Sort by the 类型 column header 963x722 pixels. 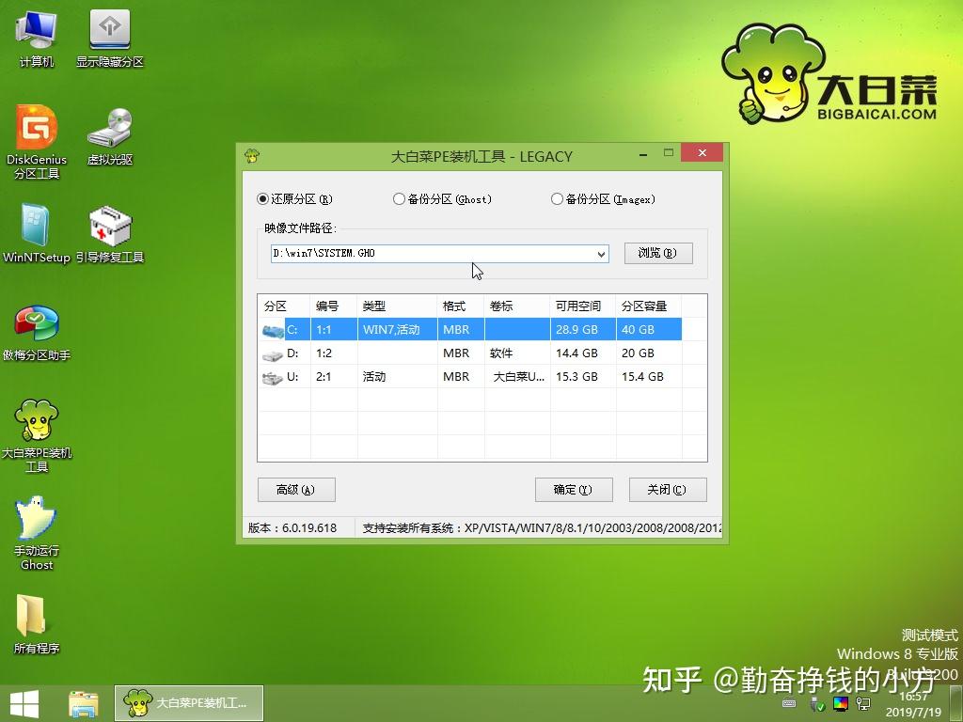click(398, 306)
